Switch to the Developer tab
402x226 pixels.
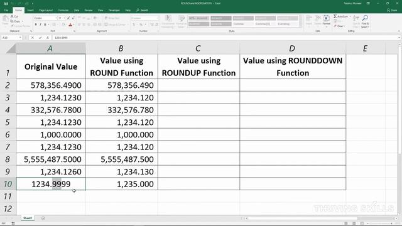pos(114,10)
